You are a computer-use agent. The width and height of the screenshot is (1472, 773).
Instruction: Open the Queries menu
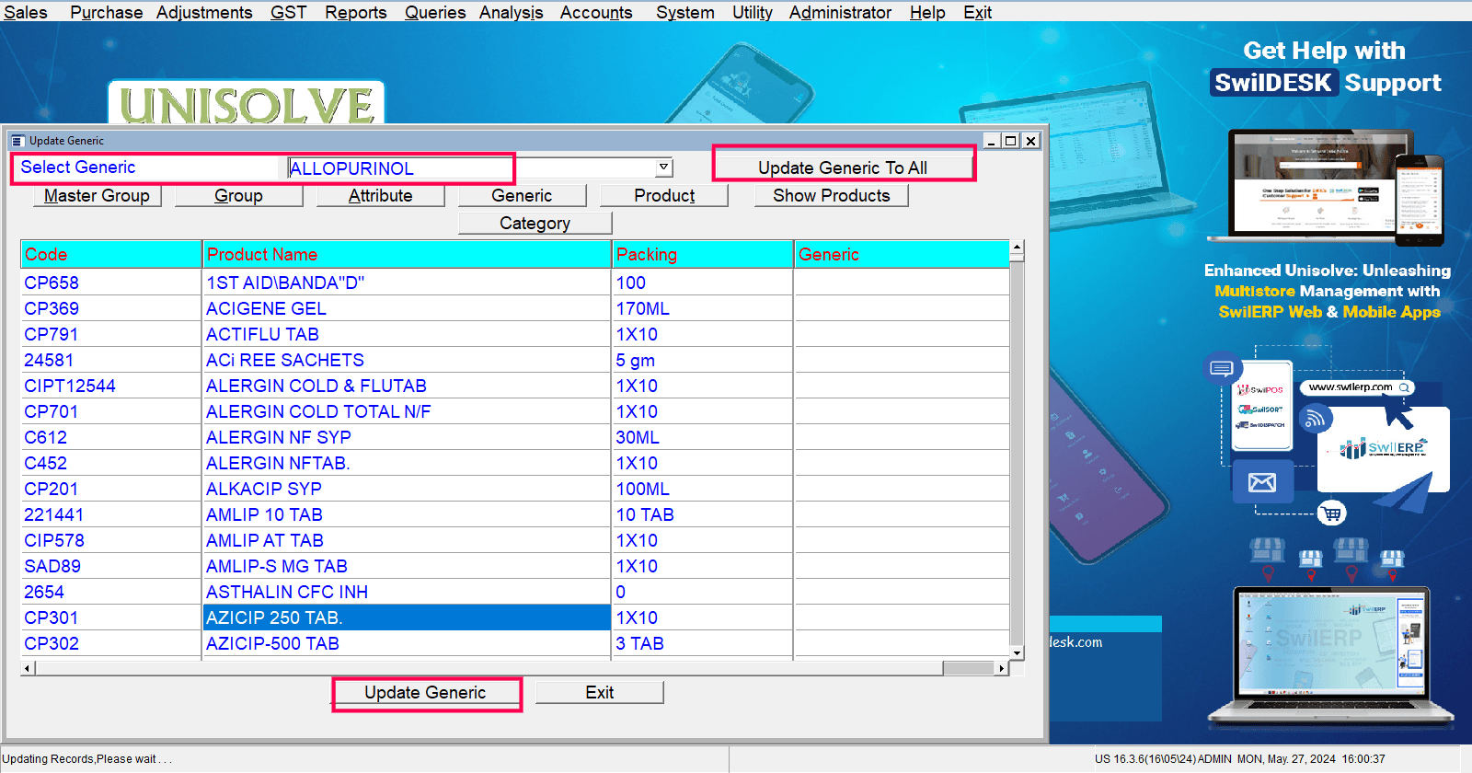[x=435, y=12]
